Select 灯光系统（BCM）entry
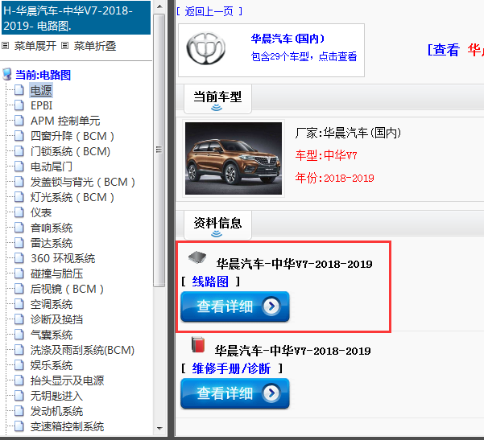The image size is (484, 440). [72, 197]
